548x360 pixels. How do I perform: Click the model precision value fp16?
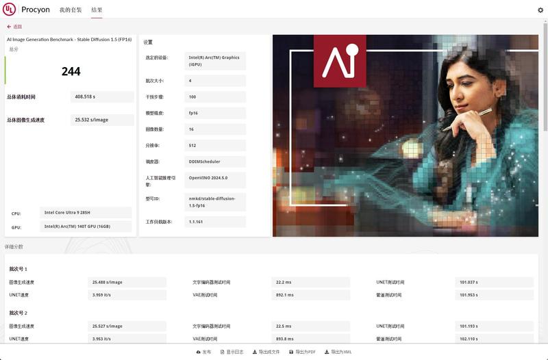(215, 113)
